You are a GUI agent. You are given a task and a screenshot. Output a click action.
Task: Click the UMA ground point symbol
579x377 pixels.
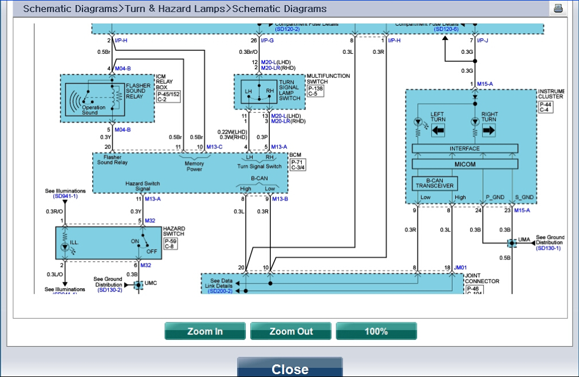coord(512,243)
